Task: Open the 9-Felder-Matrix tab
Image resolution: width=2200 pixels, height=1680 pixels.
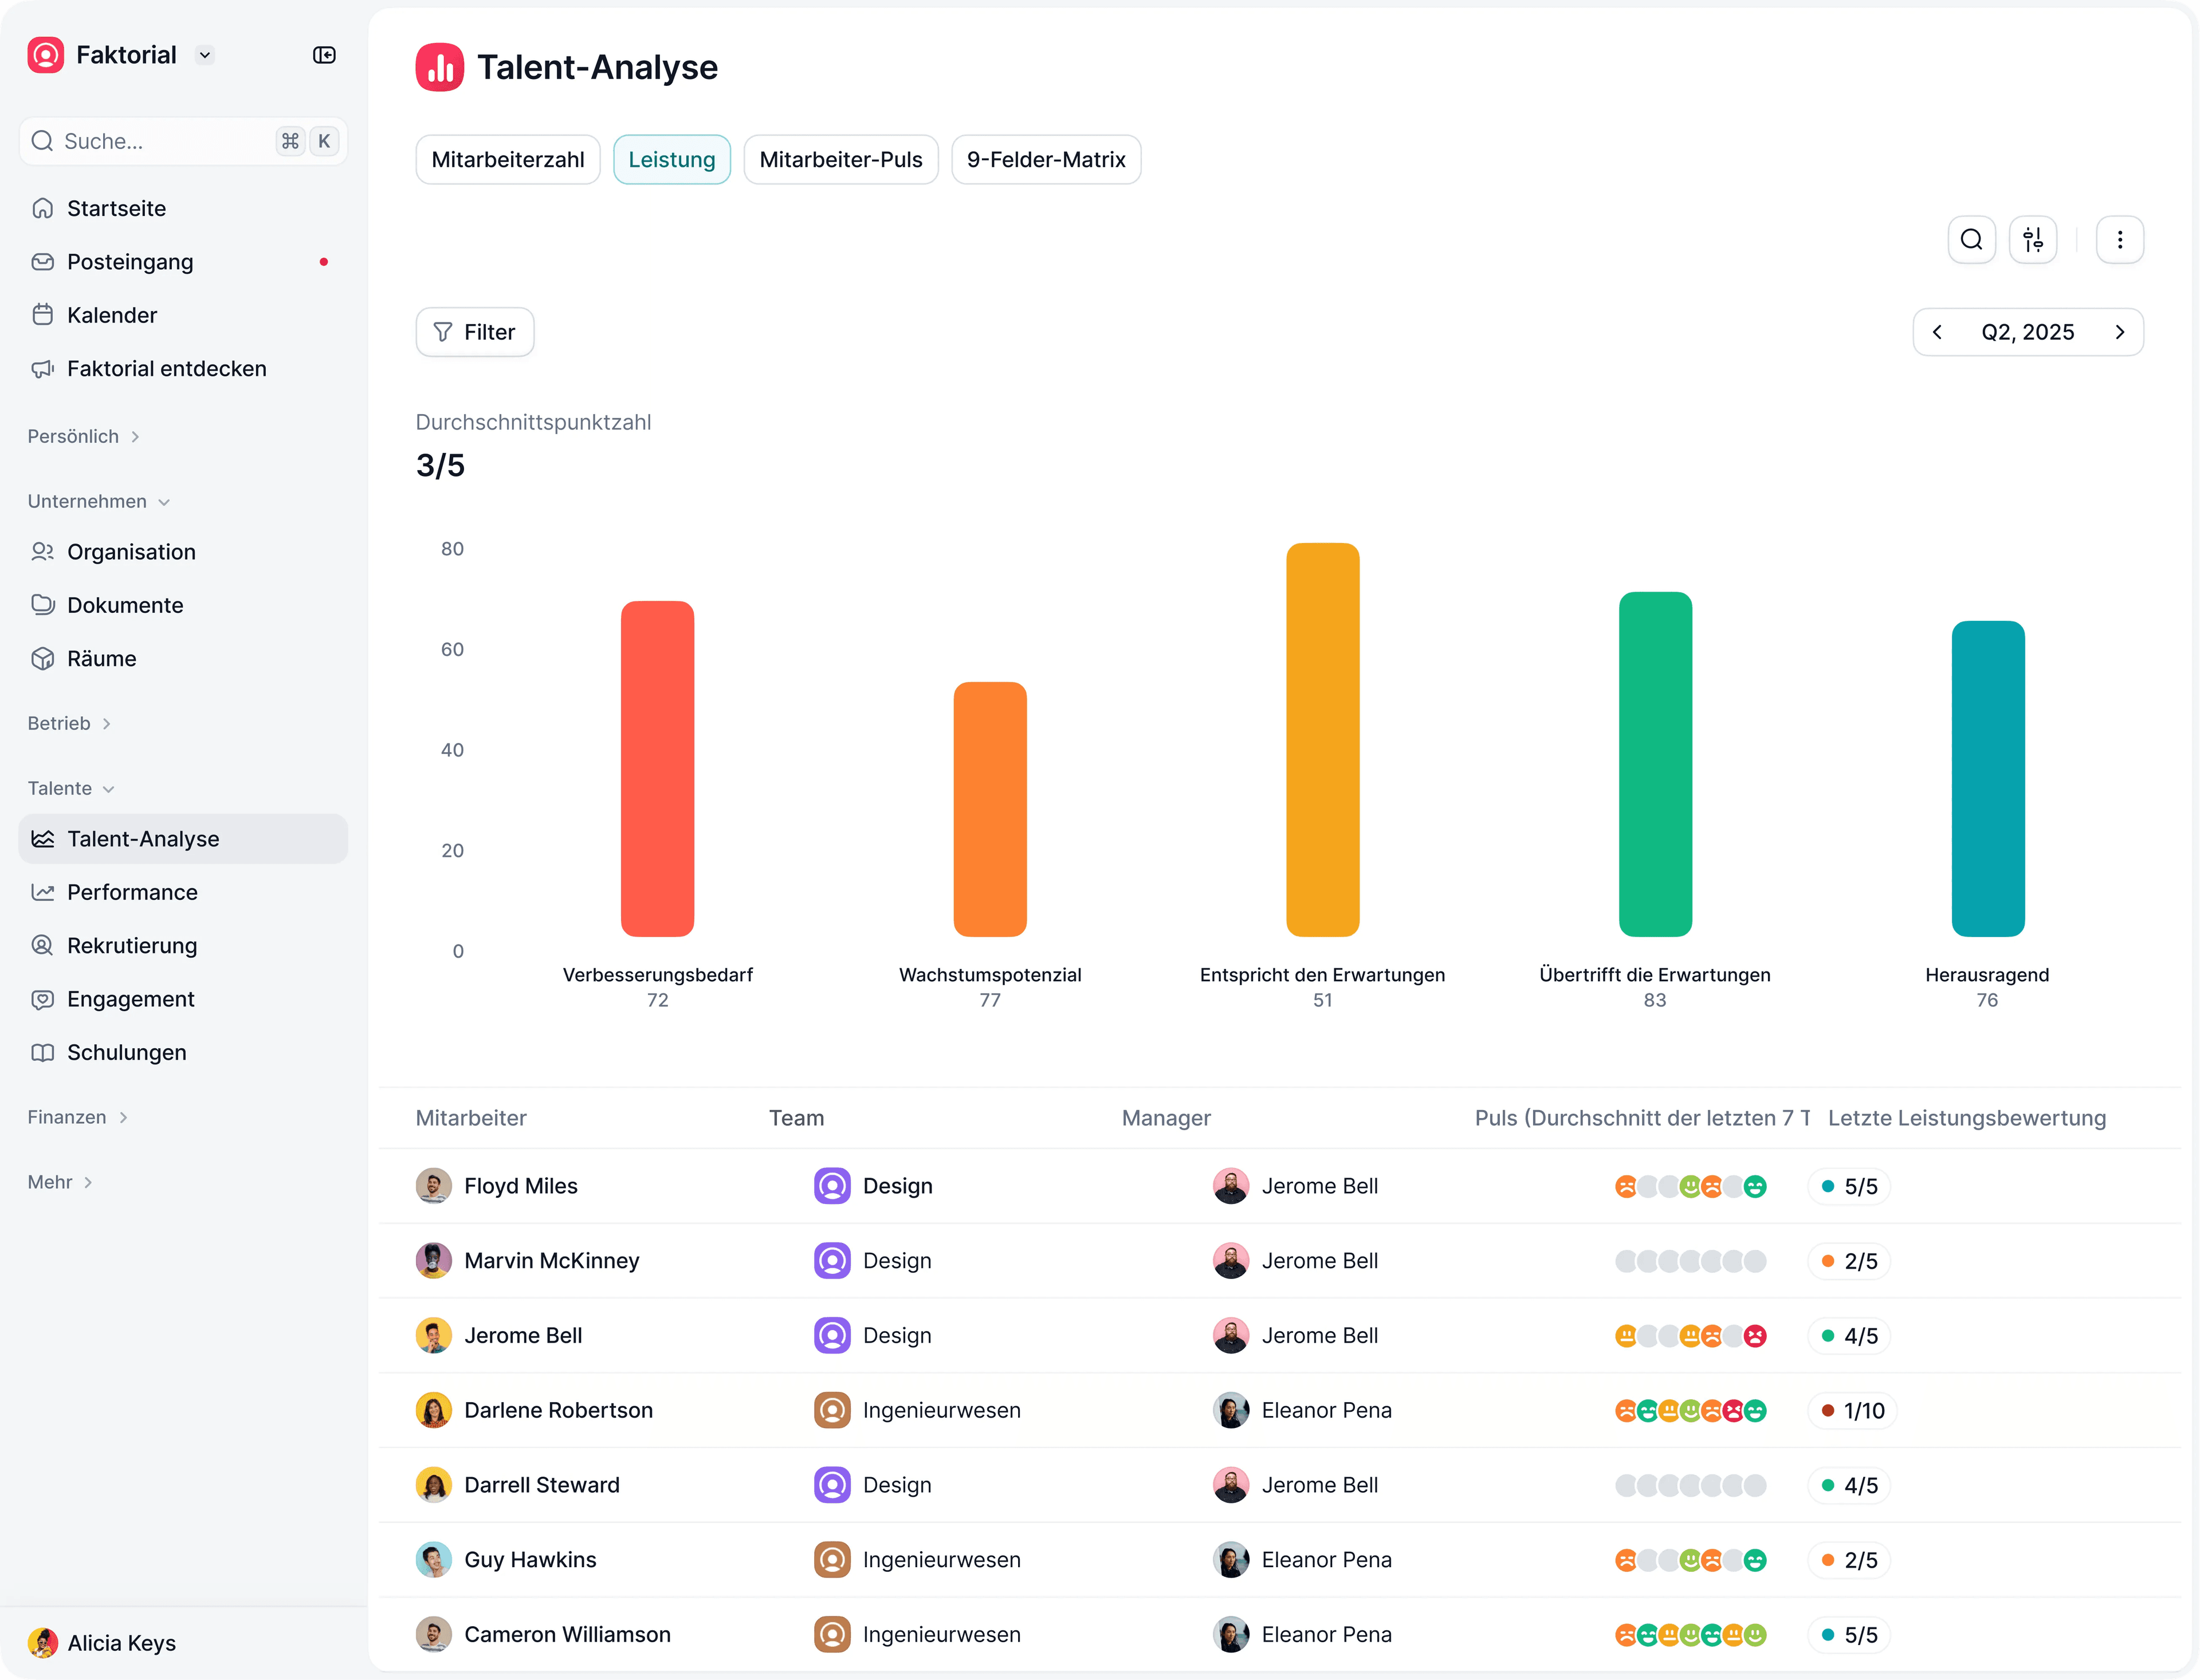Action: [1046, 160]
